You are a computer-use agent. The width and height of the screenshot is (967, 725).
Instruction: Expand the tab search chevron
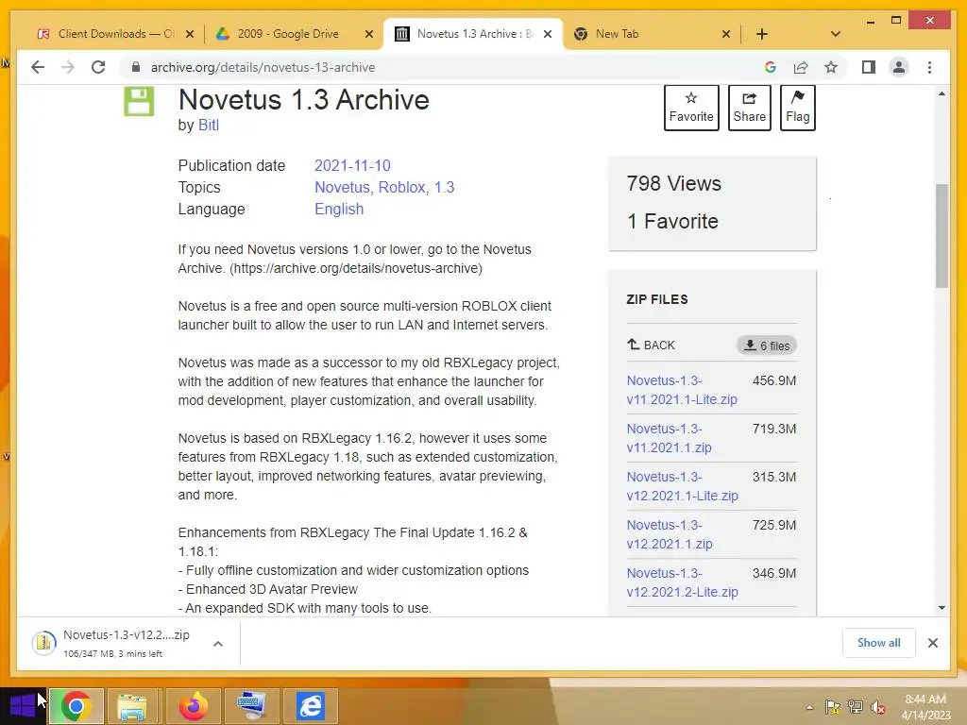(835, 34)
